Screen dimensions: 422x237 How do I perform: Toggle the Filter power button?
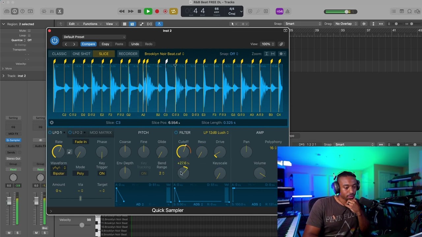pos(176,132)
